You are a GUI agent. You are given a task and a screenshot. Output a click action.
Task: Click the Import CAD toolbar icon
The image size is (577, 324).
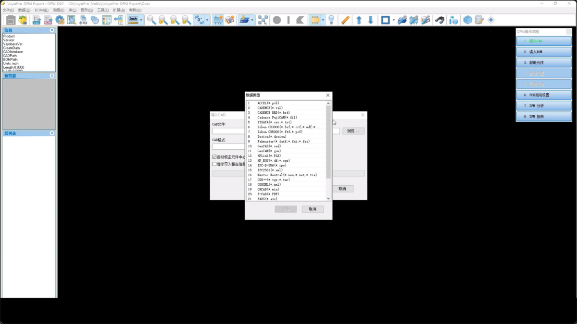(37, 20)
